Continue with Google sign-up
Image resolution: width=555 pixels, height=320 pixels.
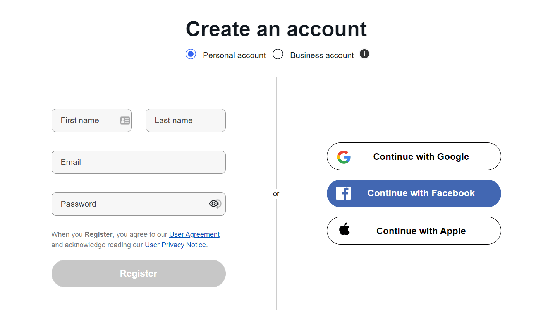[x=414, y=156]
